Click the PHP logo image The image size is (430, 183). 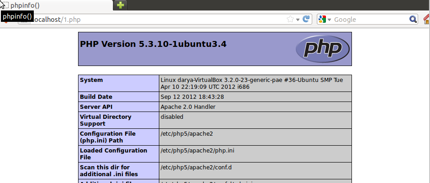tap(323, 49)
